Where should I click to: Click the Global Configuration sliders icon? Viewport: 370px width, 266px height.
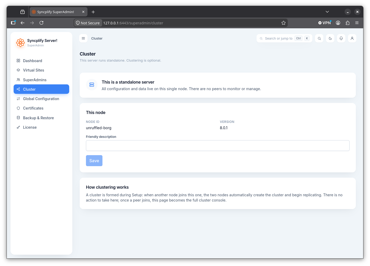tap(18, 99)
